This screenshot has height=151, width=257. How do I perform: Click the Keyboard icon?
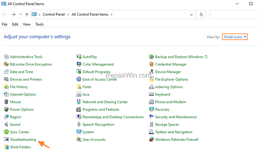151,94
